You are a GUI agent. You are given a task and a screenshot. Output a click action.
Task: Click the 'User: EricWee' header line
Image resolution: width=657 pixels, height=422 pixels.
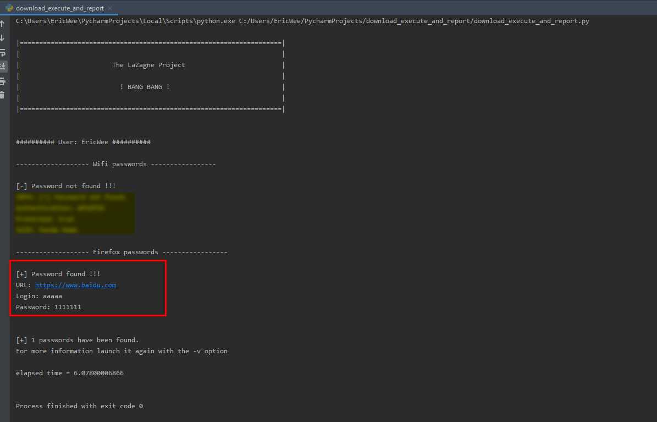click(x=83, y=142)
